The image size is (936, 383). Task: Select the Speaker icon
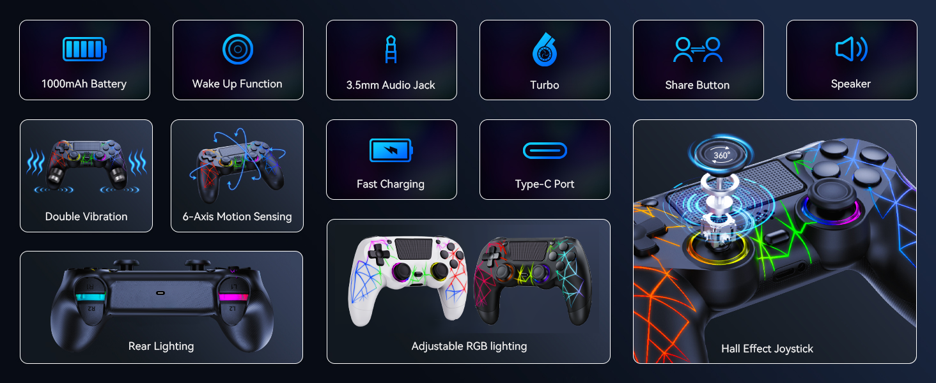coord(852,49)
